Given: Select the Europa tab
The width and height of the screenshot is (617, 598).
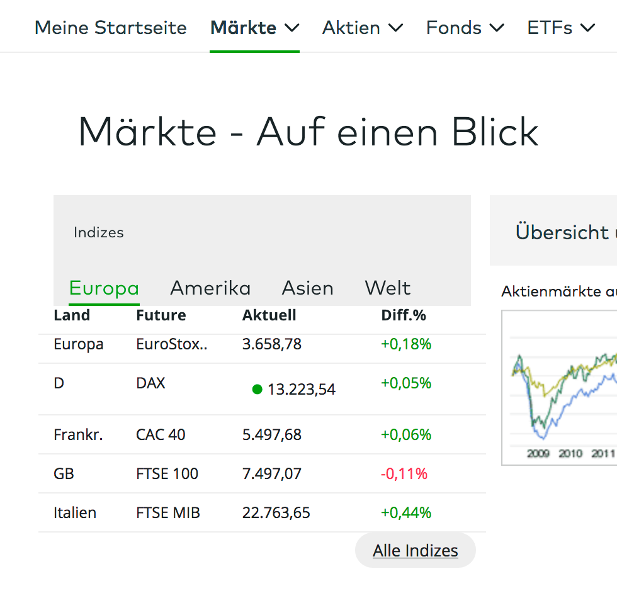Looking at the screenshot, I should (x=104, y=288).
